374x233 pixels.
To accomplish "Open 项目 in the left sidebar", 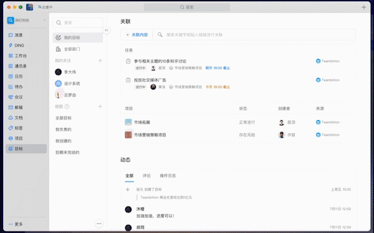I will click(x=26, y=138).
